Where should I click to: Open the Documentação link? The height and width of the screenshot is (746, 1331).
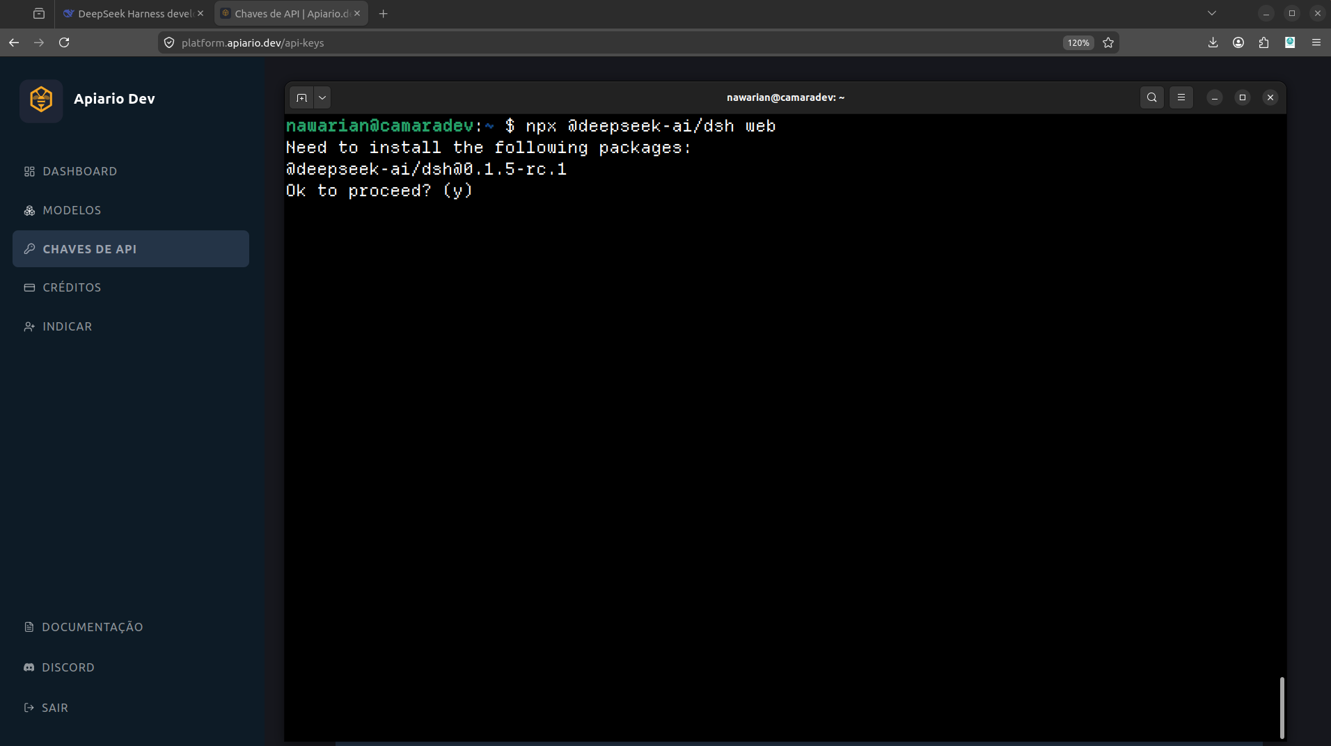tap(84, 627)
